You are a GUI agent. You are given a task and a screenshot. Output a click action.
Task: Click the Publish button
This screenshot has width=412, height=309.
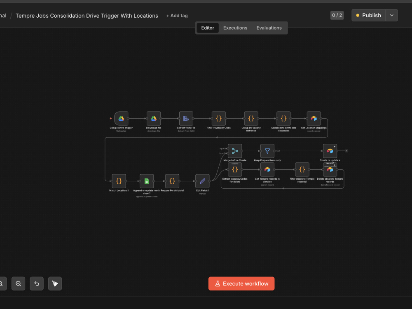coord(369,15)
